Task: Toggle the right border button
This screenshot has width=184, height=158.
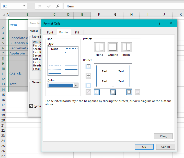Action: click(x=129, y=92)
